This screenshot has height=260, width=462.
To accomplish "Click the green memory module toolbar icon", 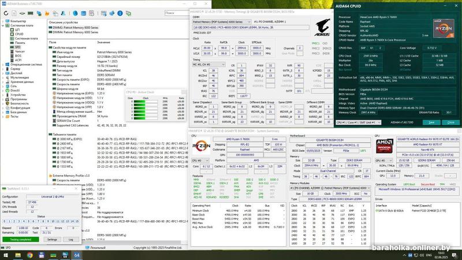I will click(31, 13).
